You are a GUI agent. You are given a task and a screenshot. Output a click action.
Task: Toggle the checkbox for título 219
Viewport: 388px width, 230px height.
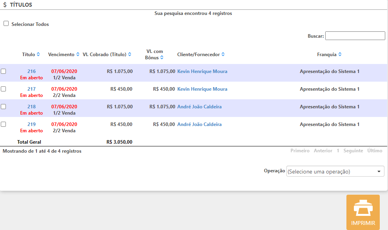[x=4, y=124]
